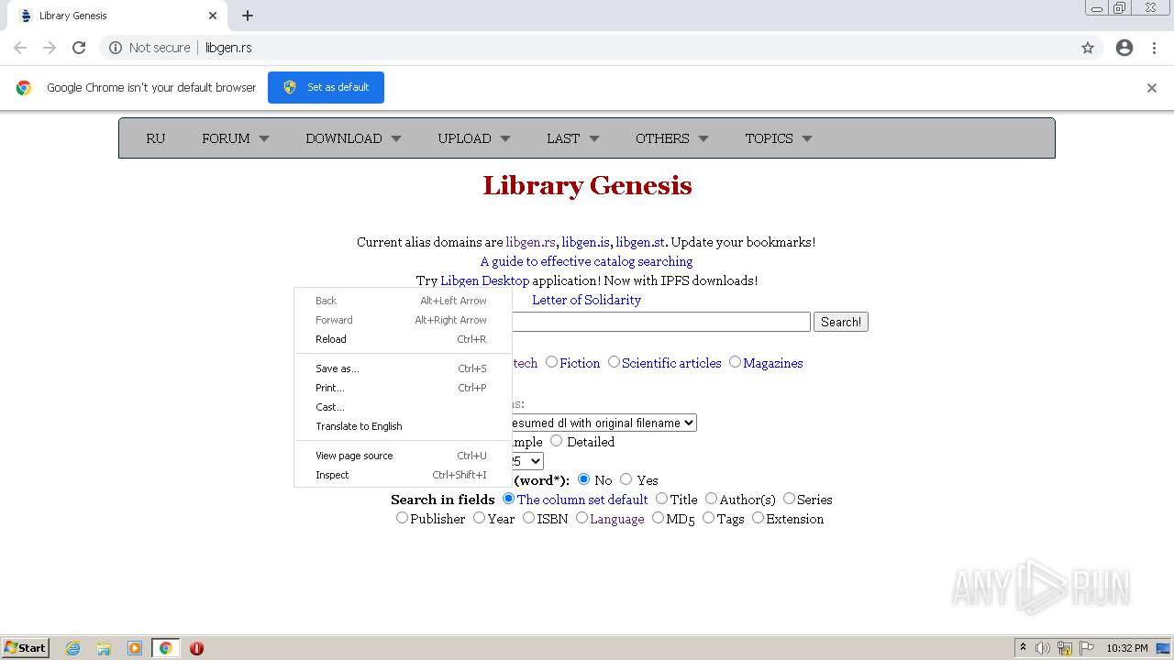The height and width of the screenshot is (660, 1174).
Task: Expand the DOWNLOAD dropdown menu
Action: 353,138
